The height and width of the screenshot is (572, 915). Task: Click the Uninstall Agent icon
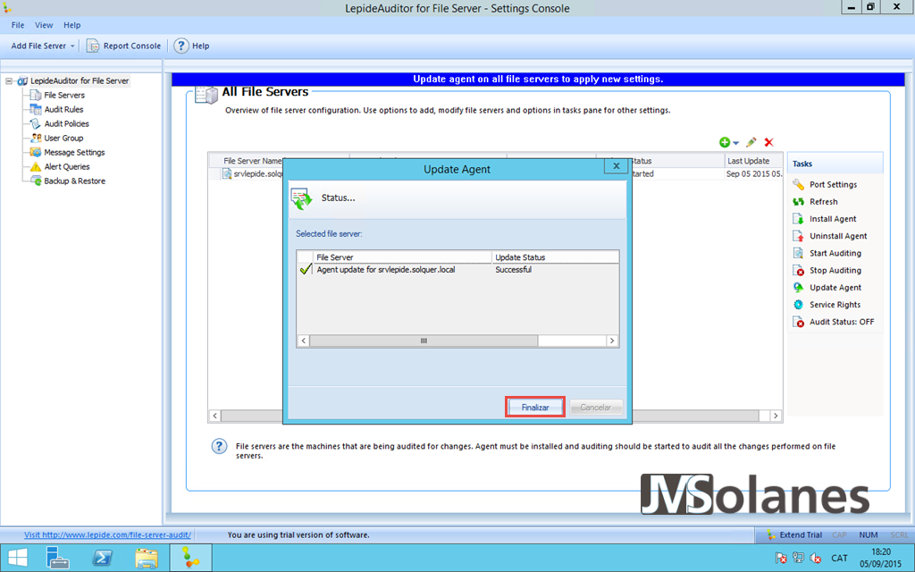click(798, 236)
